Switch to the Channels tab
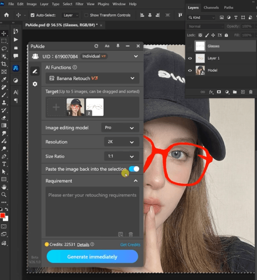 pos(211,7)
